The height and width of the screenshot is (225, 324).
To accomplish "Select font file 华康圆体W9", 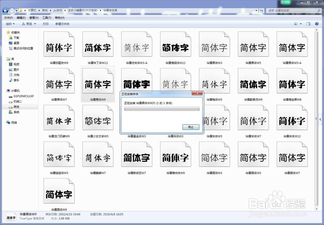I will [x=59, y=195].
